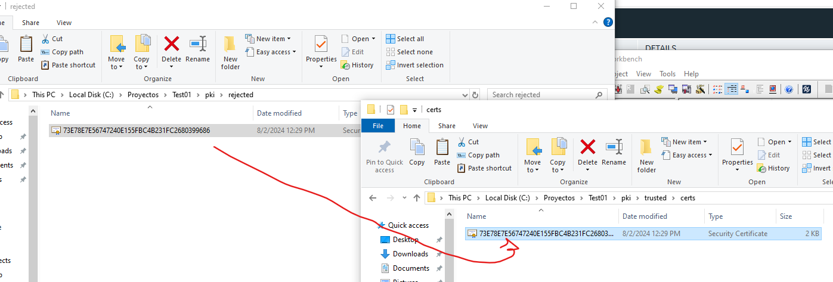This screenshot has height=282, width=833.
Task: Click the dark sync-arrows icon in Workbench toolbar
Action: click(x=806, y=89)
